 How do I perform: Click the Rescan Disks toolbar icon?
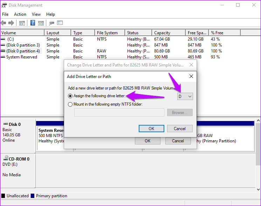click(x=51, y=23)
